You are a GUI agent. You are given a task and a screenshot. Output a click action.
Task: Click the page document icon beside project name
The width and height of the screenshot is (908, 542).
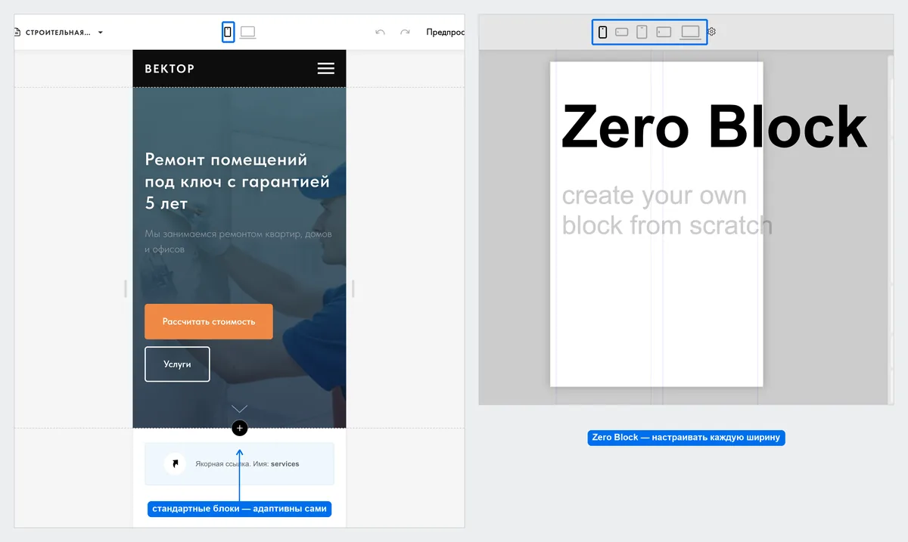click(17, 33)
